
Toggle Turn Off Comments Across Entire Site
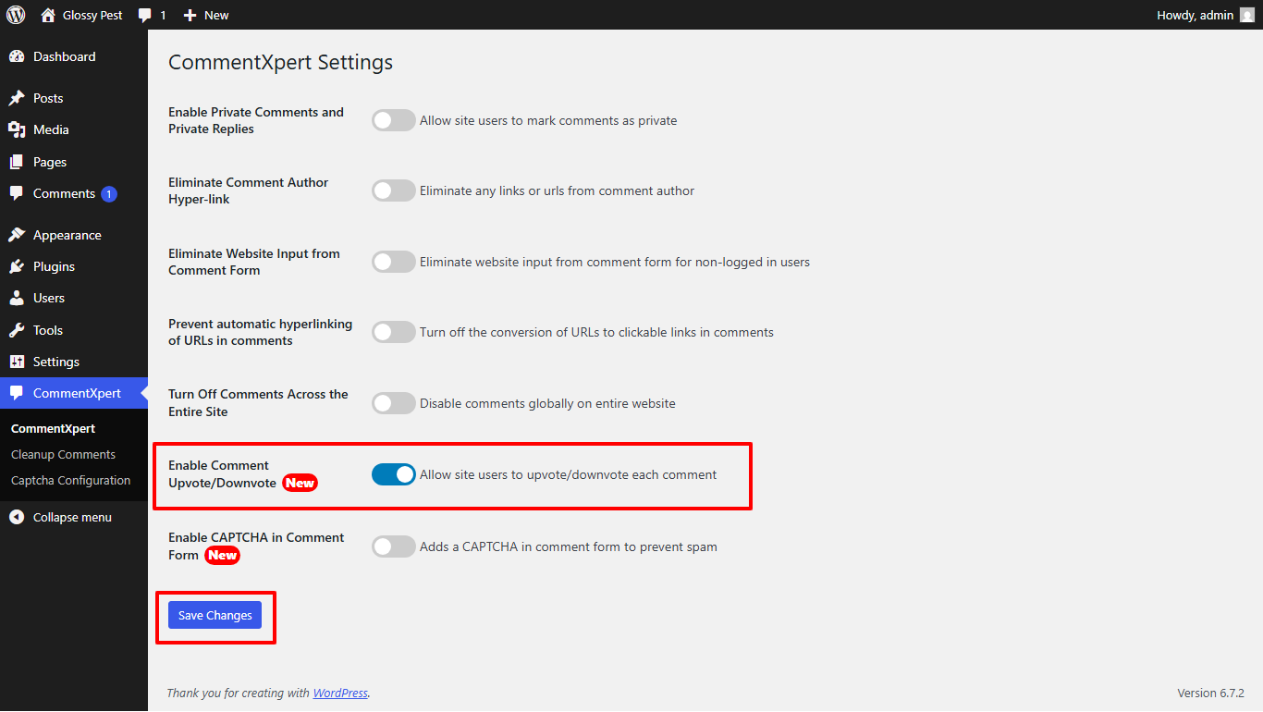(394, 403)
